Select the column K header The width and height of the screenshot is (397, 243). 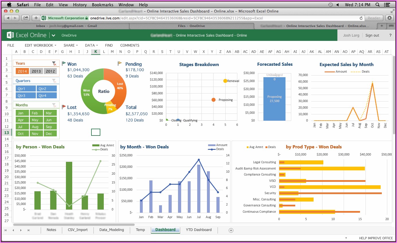95,52
